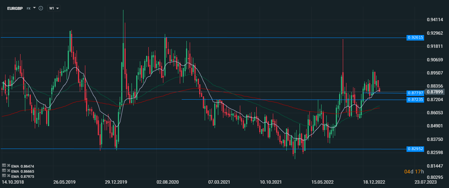
Task: Click the 0.90659 price axis value
Action: (x=435, y=60)
